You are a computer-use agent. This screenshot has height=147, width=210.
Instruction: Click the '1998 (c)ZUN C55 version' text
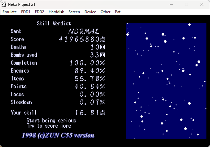(58, 135)
